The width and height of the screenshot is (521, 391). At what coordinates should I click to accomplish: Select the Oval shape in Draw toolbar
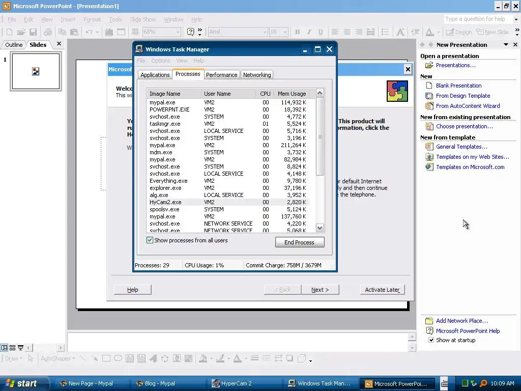tap(118, 358)
